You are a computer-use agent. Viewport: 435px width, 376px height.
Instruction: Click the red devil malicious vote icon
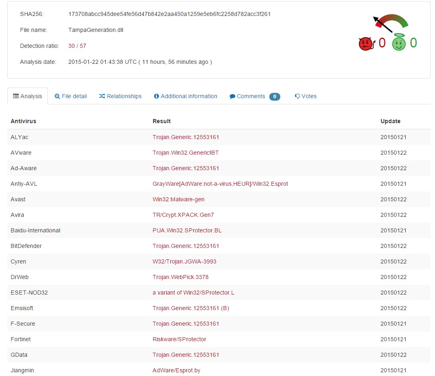(367, 43)
